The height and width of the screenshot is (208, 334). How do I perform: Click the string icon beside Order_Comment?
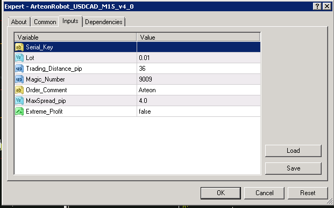(x=19, y=90)
